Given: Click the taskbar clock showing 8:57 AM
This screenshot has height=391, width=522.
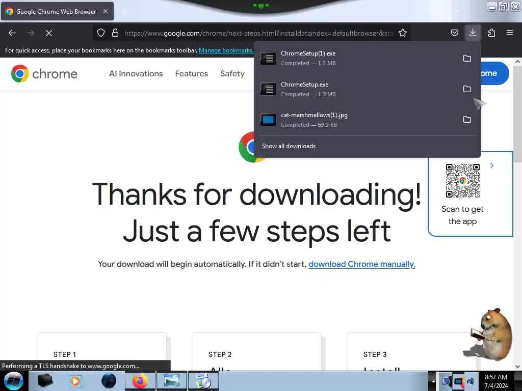Looking at the screenshot, I should pos(496,381).
